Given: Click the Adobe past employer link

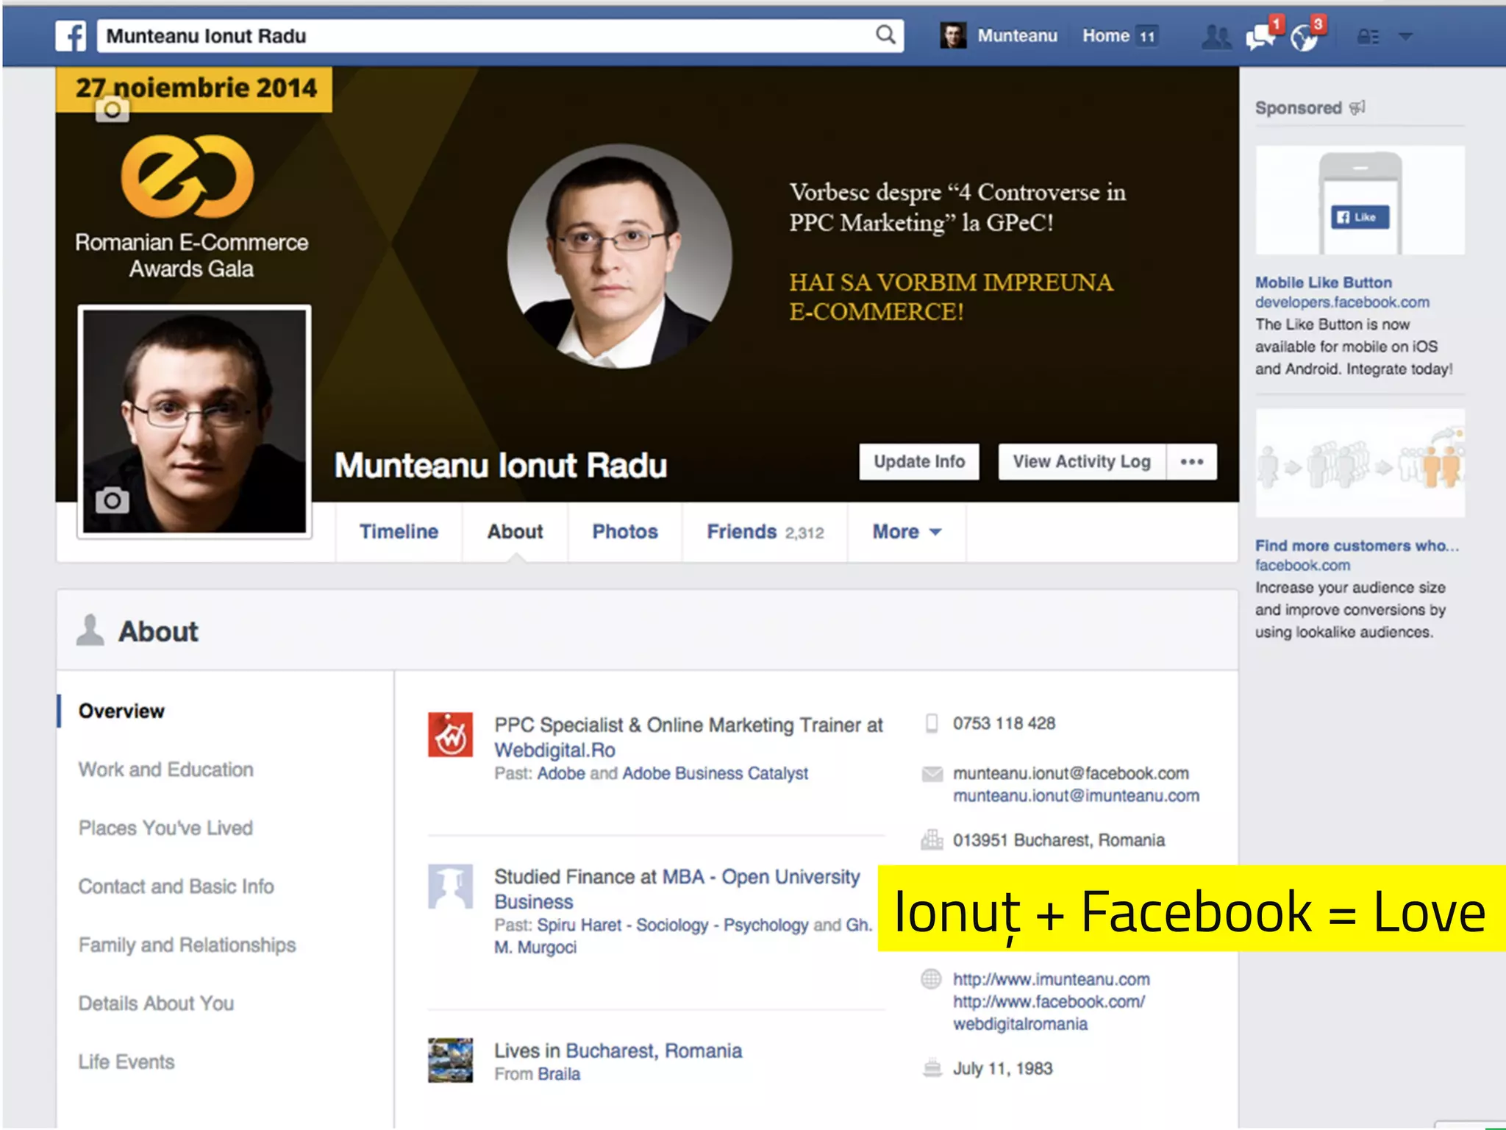Looking at the screenshot, I should coord(561,774).
